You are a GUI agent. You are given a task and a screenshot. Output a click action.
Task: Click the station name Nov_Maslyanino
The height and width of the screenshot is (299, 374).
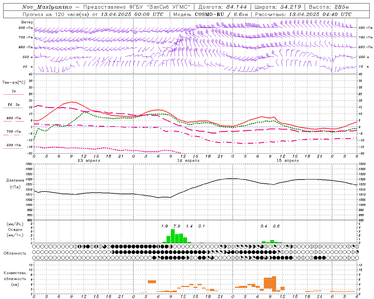47,7
